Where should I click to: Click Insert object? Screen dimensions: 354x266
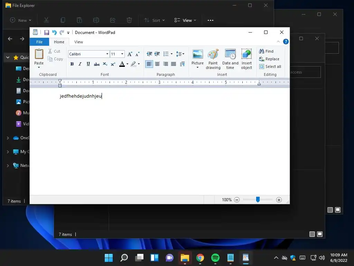tap(246, 59)
